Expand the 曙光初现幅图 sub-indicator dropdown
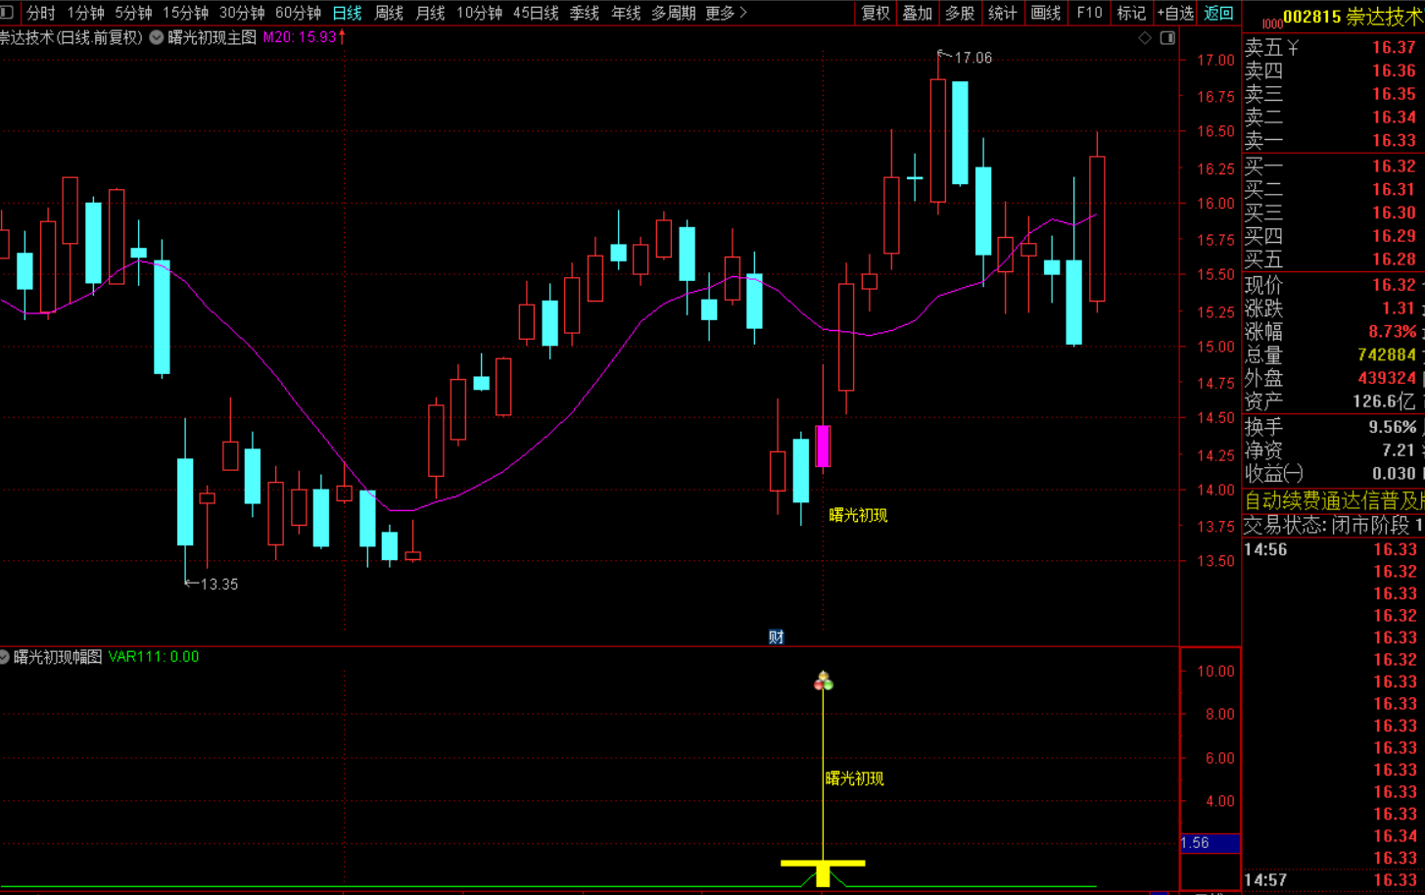This screenshot has width=1425, height=895. tap(4, 657)
